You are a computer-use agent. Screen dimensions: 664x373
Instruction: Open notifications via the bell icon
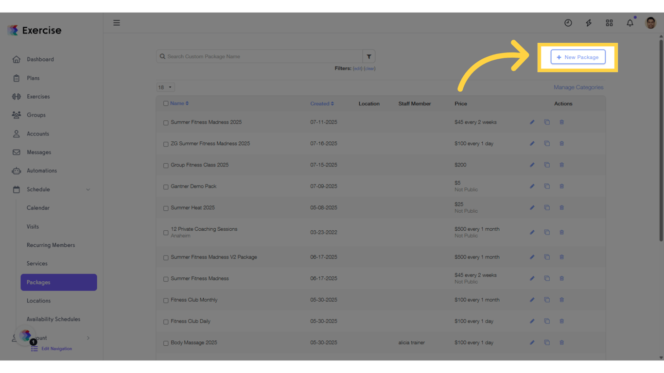629,22
